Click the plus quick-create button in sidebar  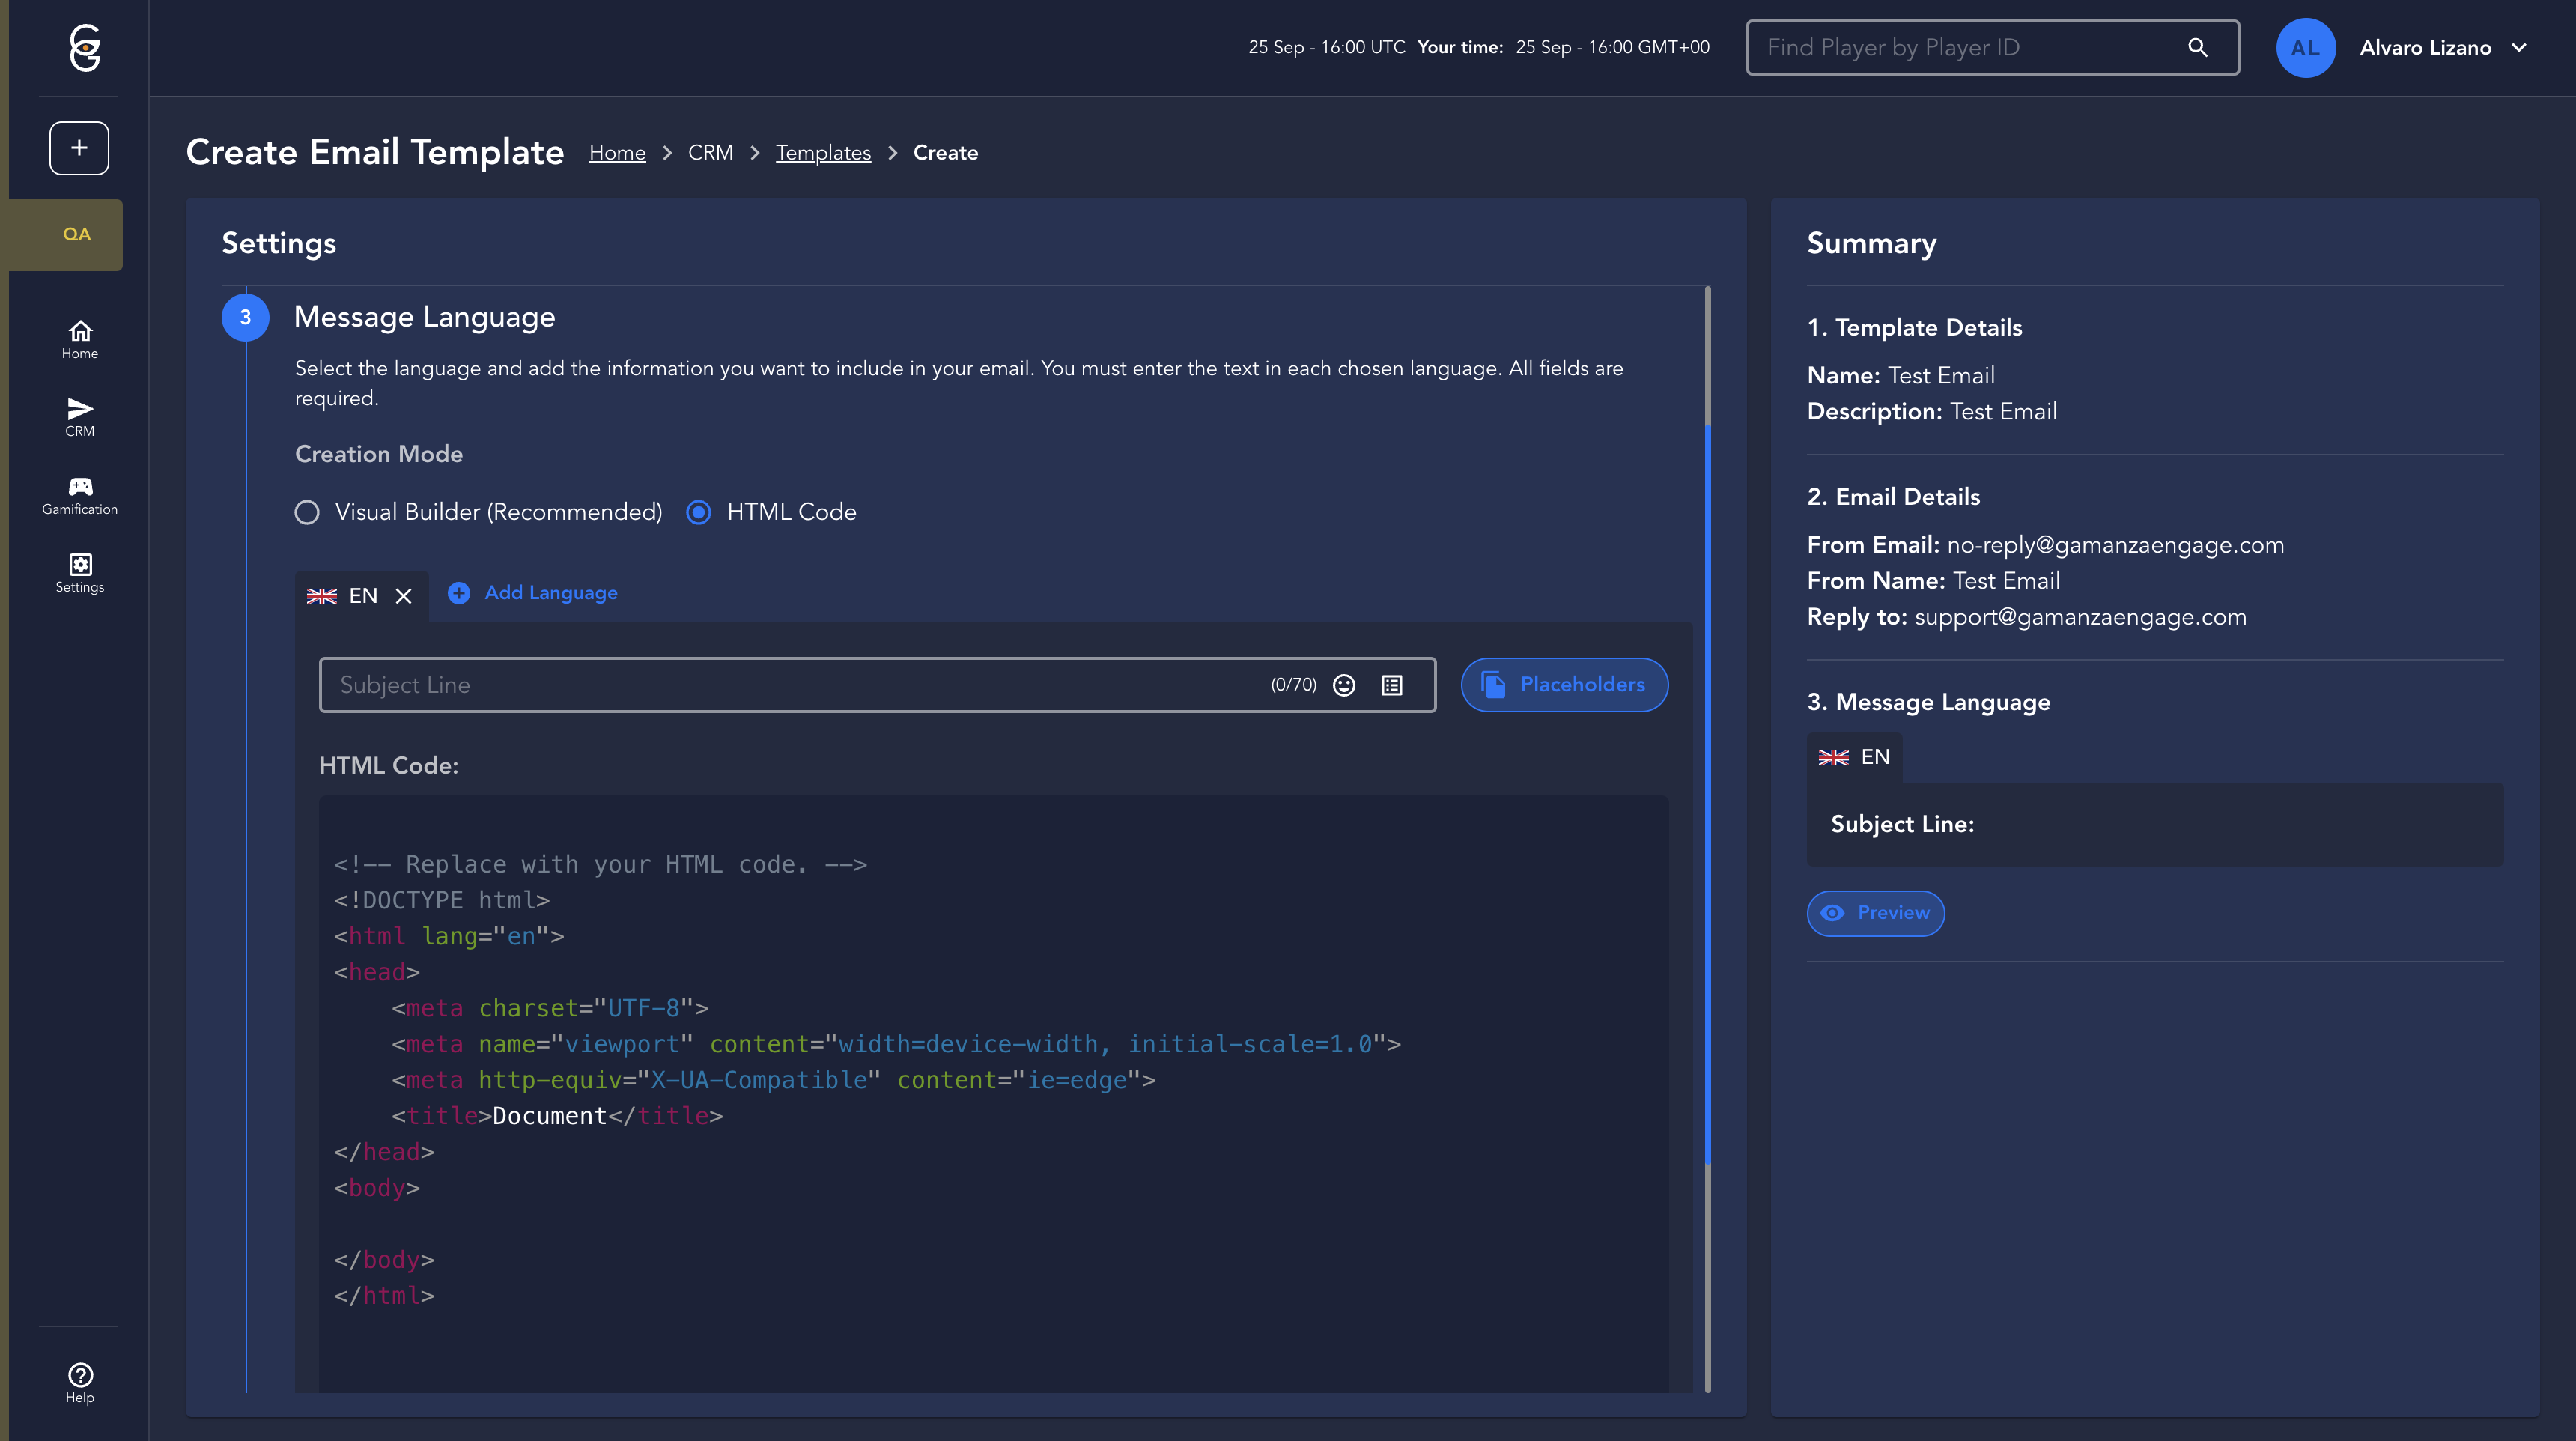tap(79, 148)
